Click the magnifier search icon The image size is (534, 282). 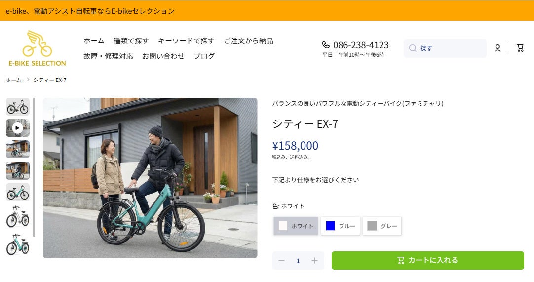pyautogui.click(x=413, y=48)
